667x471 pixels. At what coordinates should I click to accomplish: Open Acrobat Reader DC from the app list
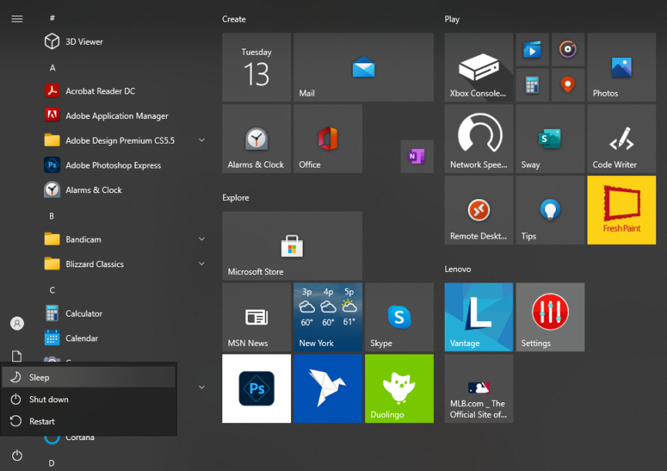tap(100, 91)
